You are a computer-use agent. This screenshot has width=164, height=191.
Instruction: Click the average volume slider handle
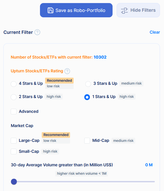14,182
